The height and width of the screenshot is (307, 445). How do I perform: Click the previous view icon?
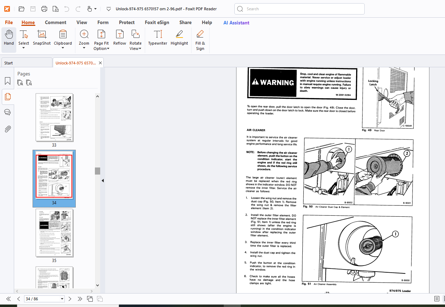(90, 299)
